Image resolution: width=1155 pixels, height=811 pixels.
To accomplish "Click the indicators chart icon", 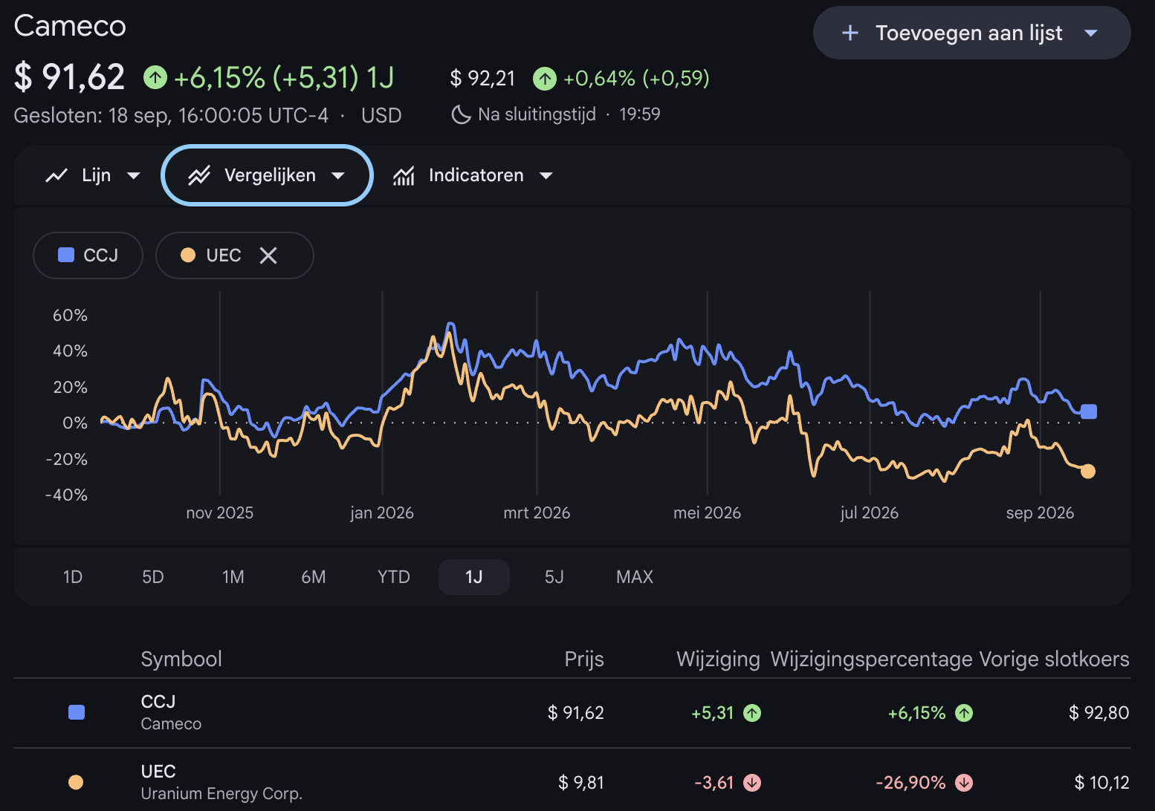I will click(x=404, y=175).
